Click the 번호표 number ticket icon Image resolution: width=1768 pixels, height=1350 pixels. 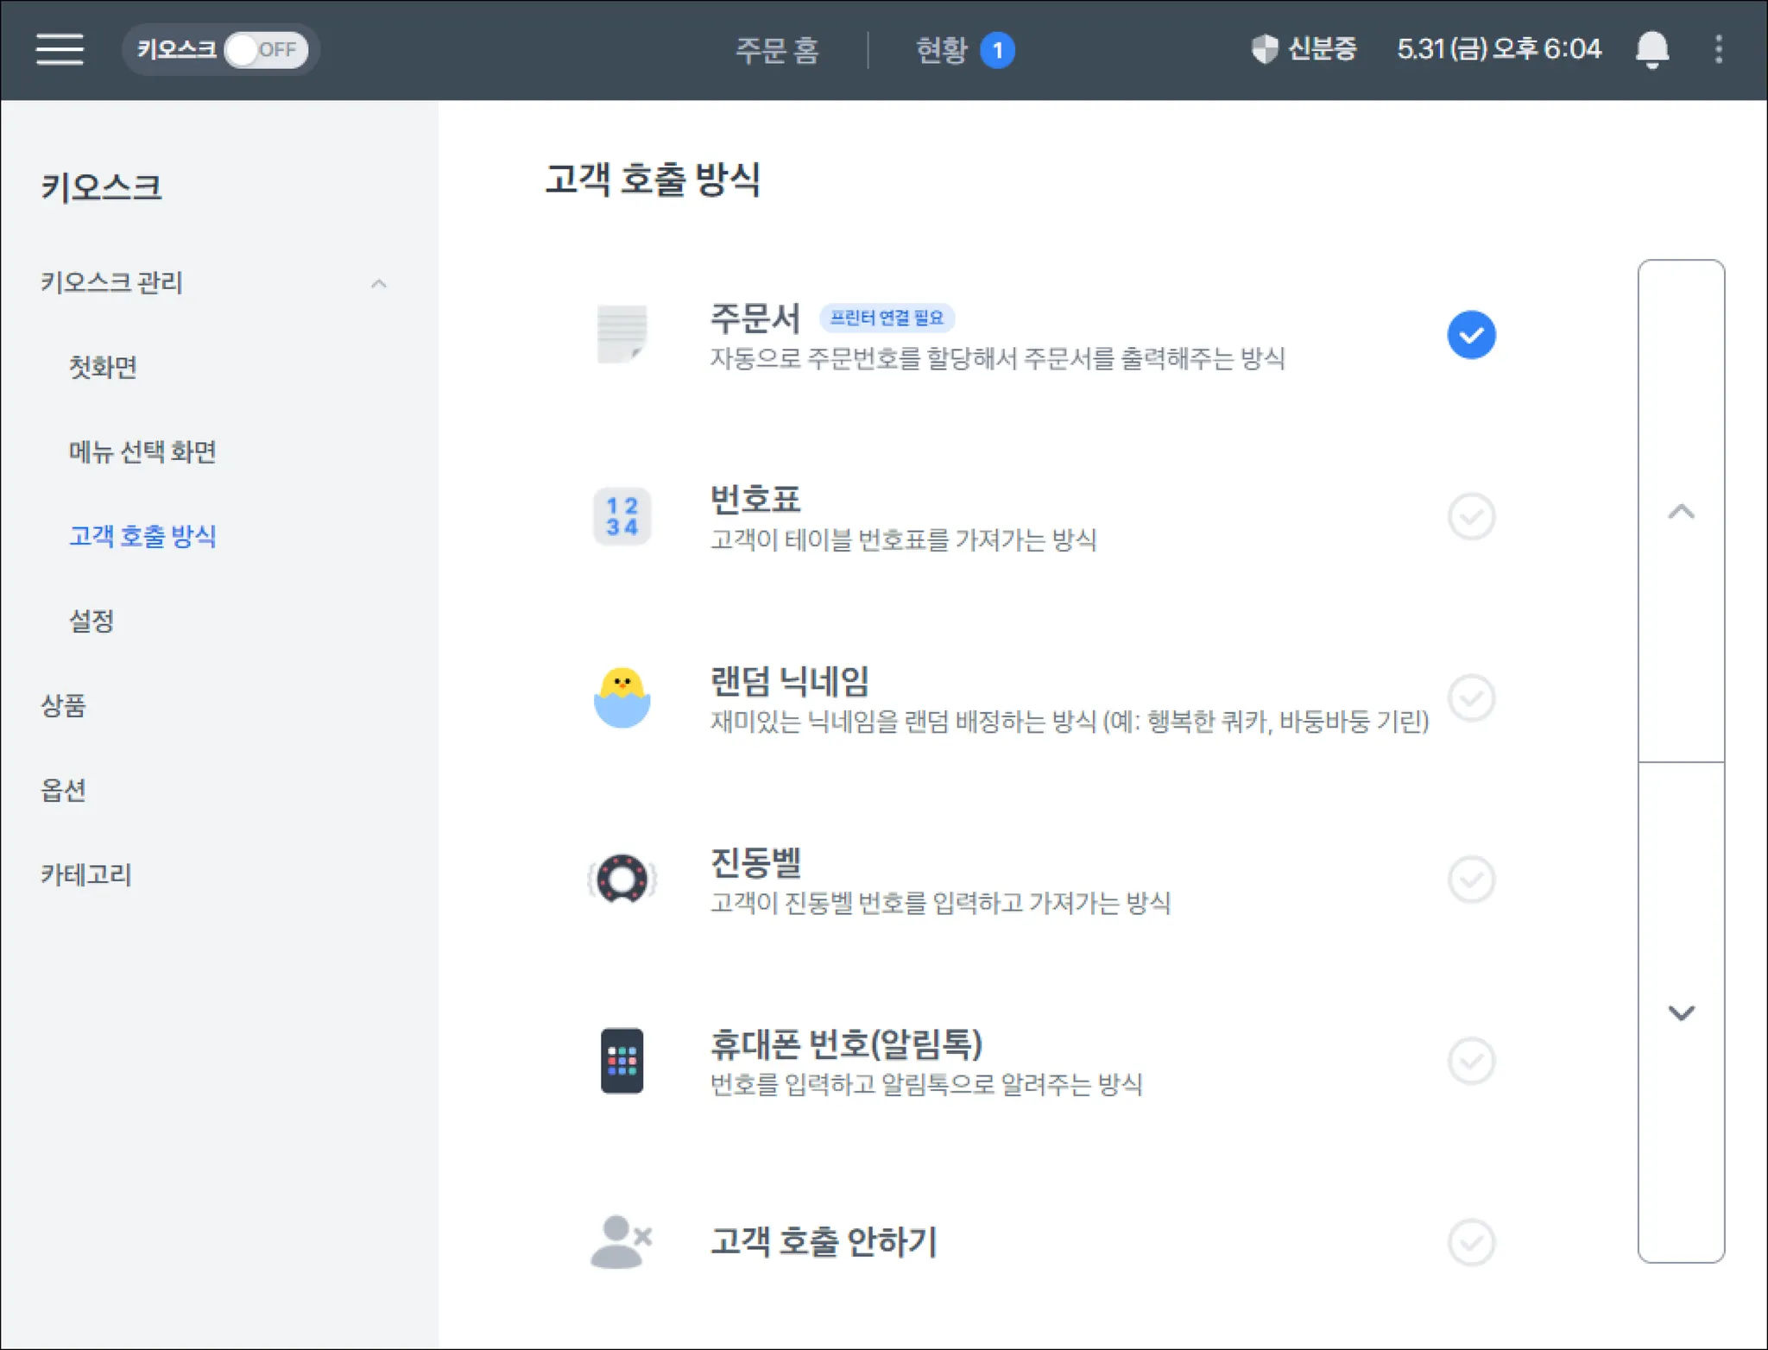pos(622,516)
